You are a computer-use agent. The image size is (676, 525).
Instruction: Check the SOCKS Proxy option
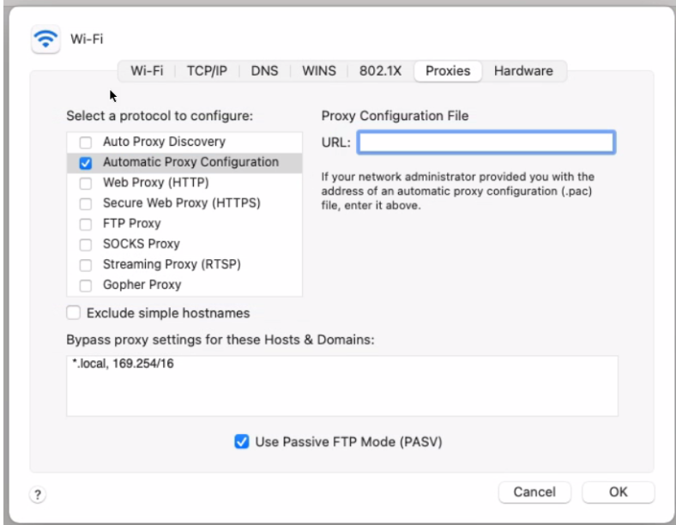tap(85, 244)
